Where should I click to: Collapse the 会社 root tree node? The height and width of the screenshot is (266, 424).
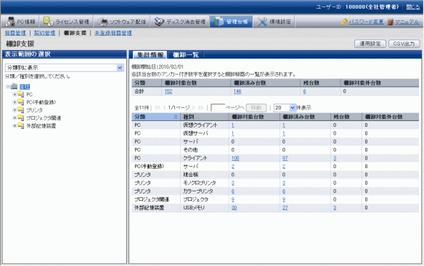click(x=8, y=87)
